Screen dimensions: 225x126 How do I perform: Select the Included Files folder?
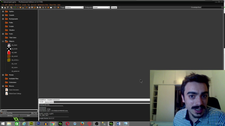pyautogui.click(x=14, y=78)
